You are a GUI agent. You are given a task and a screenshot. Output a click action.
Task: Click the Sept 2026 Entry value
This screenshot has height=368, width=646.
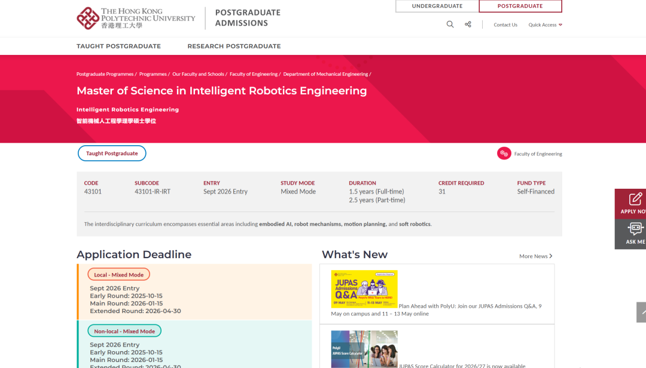click(x=226, y=191)
